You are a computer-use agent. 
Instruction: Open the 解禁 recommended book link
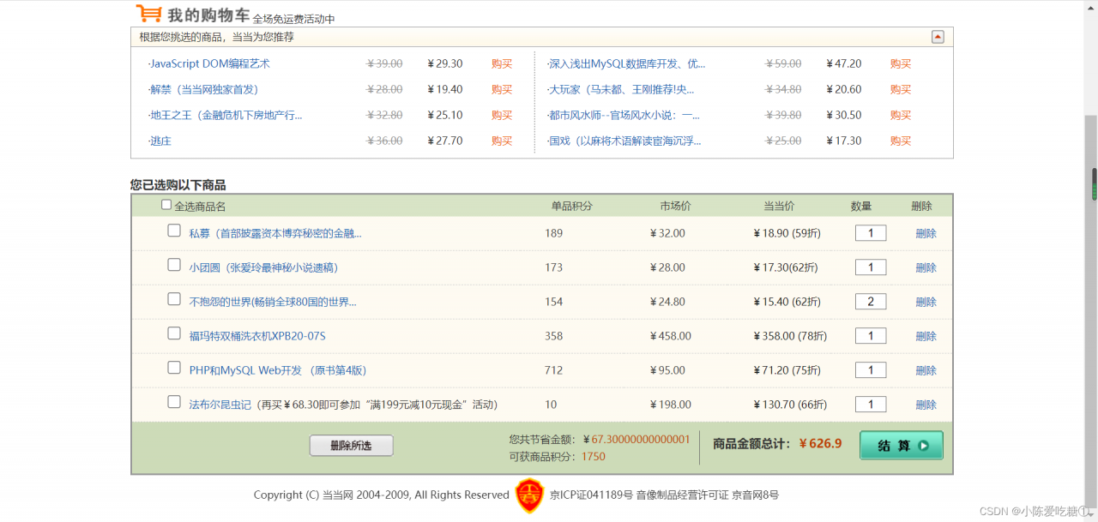click(x=203, y=89)
